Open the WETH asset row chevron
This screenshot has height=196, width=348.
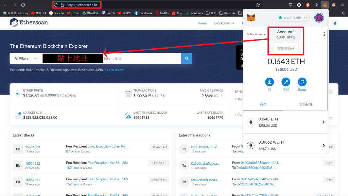pos(324,145)
